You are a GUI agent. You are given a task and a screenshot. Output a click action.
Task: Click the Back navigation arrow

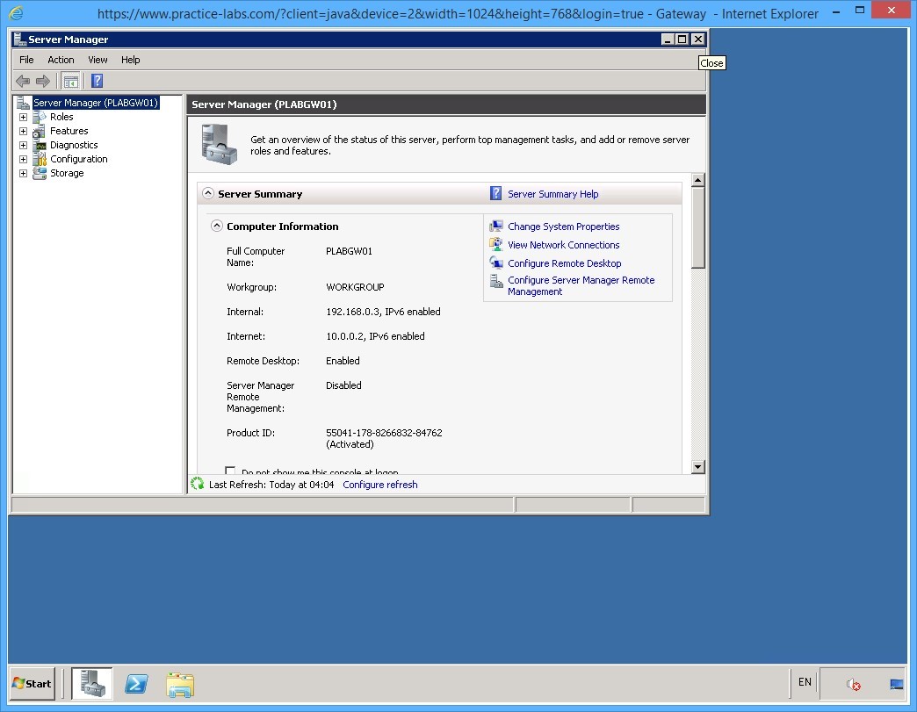(x=23, y=81)
